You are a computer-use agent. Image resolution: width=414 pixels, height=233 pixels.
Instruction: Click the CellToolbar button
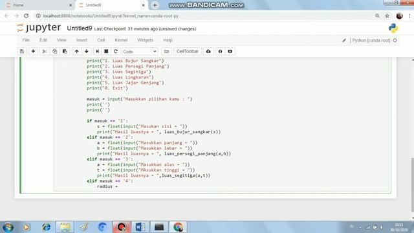tap(187, 51)
